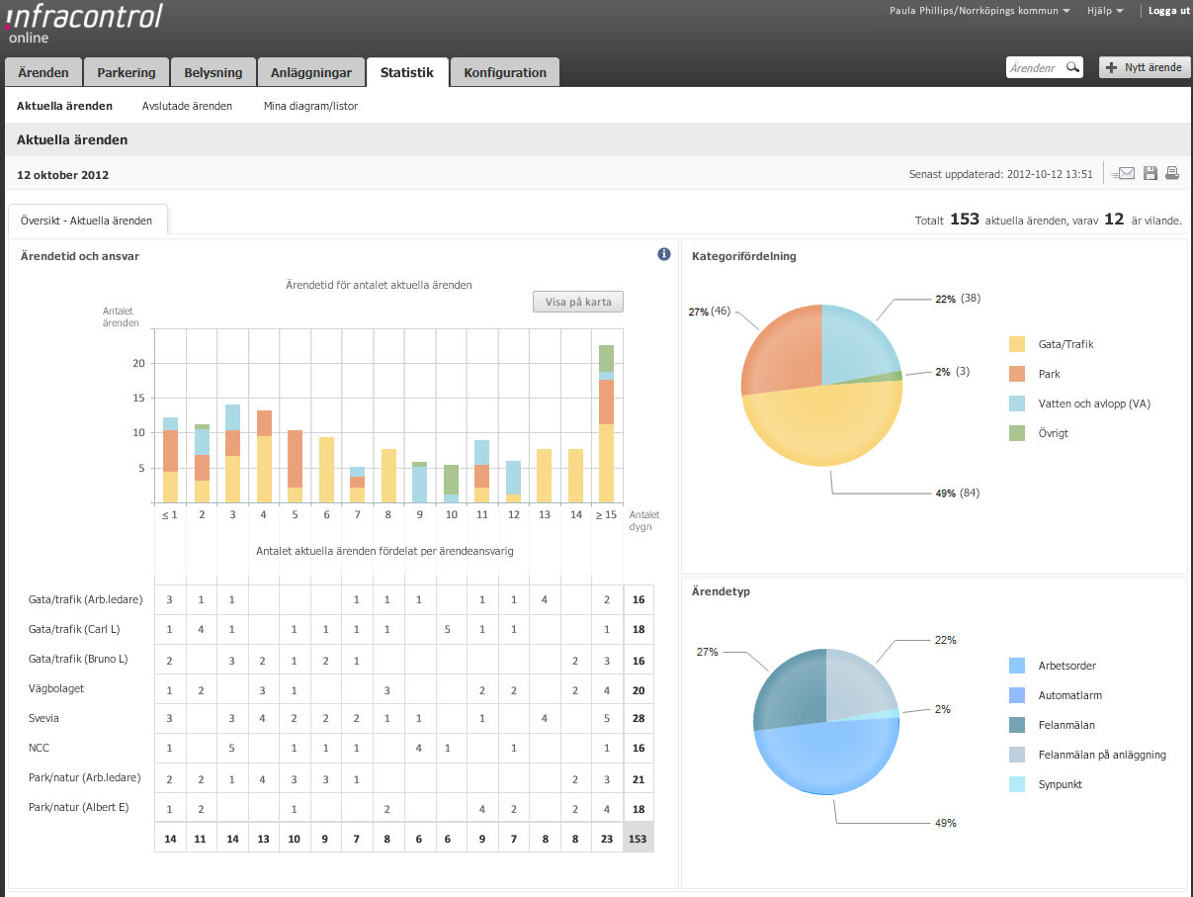Click the save diskette icon
This screenshot has width=1193, height=897.
1150,174
